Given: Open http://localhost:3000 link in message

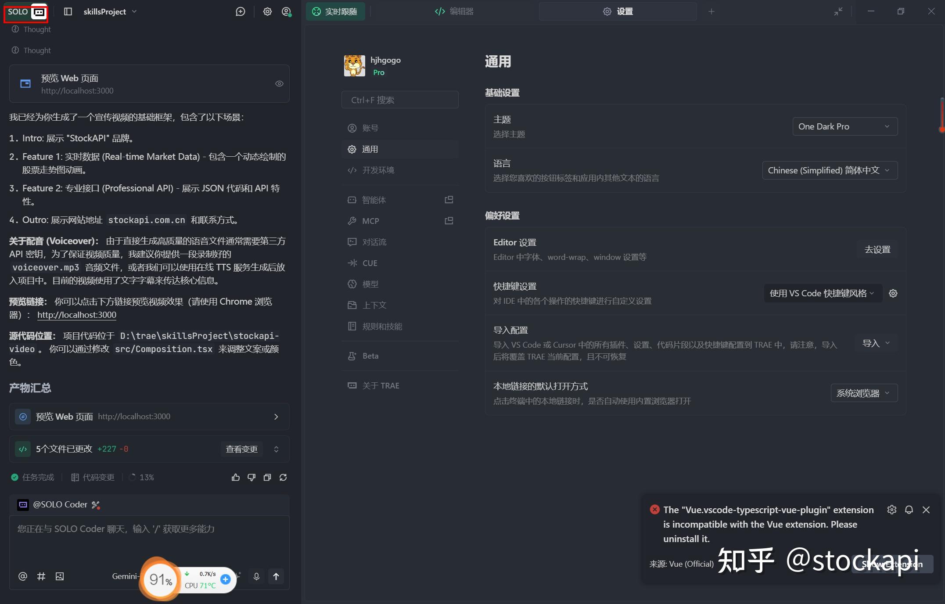Looking at the screenshot, I should pos(77,315).
